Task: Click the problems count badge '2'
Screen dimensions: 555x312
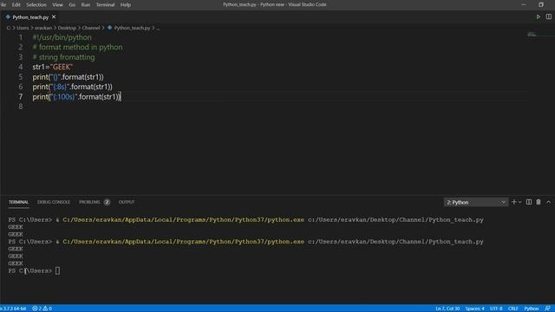Action: [107, 202]
